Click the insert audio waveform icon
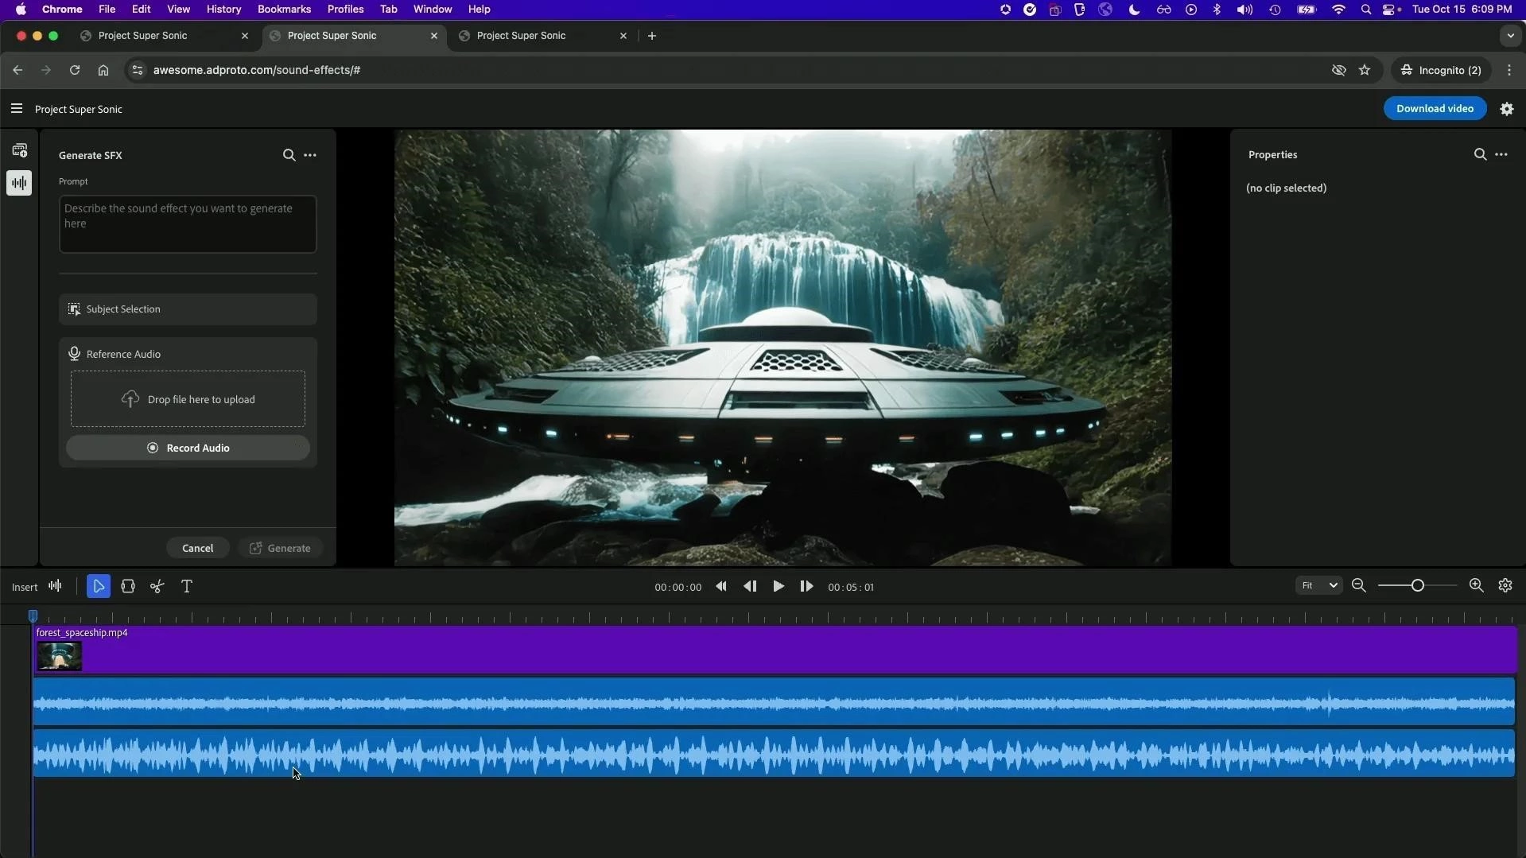Screen dimensions: 1526x858 [x=55, y=587]
